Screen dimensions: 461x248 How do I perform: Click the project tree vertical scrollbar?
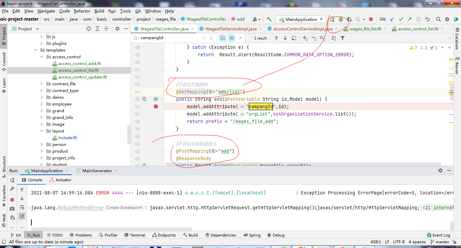[129, 134]
